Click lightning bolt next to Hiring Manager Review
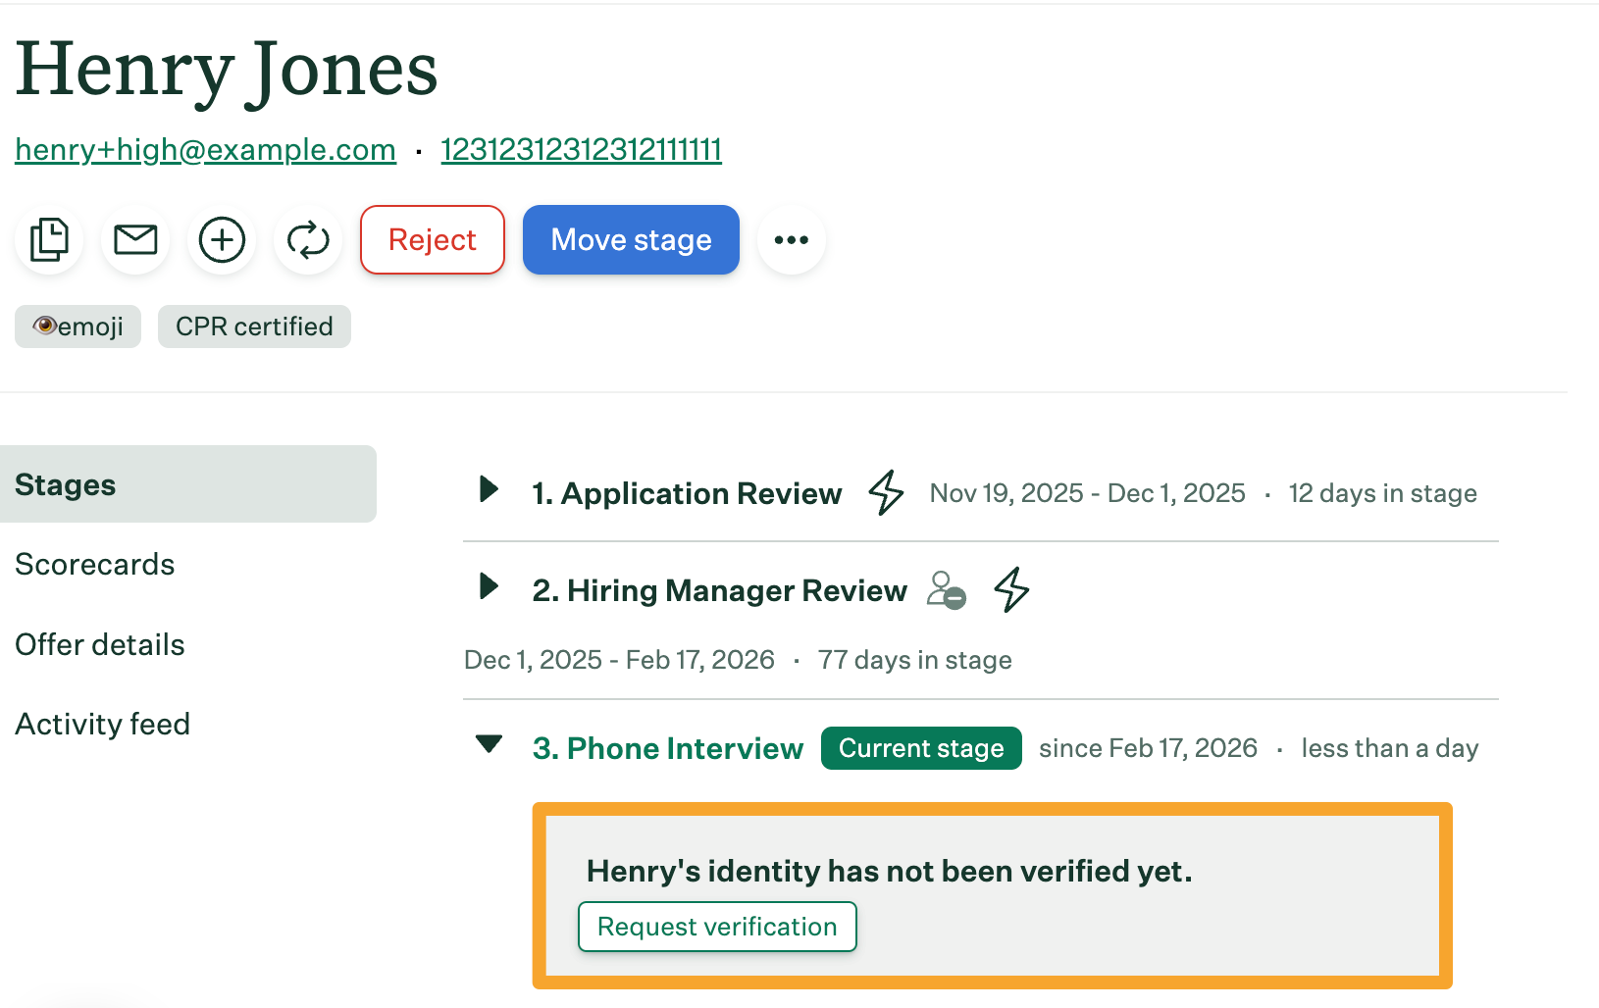Screen dimensions: 1599x1008 (1011, 590)
